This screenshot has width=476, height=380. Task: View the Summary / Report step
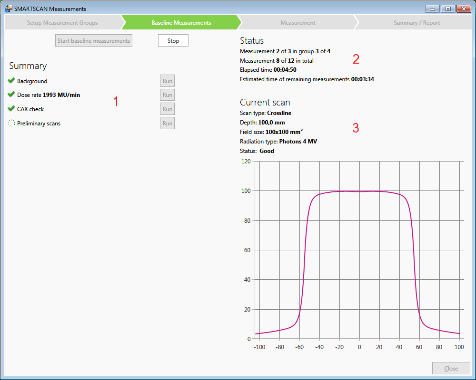pos(416,22)
